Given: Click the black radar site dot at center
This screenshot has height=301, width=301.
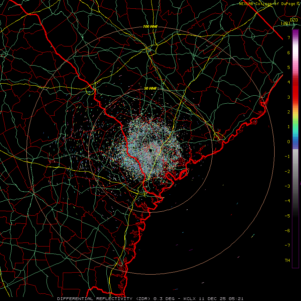Looking at the screenshot, I should point(150,150).
